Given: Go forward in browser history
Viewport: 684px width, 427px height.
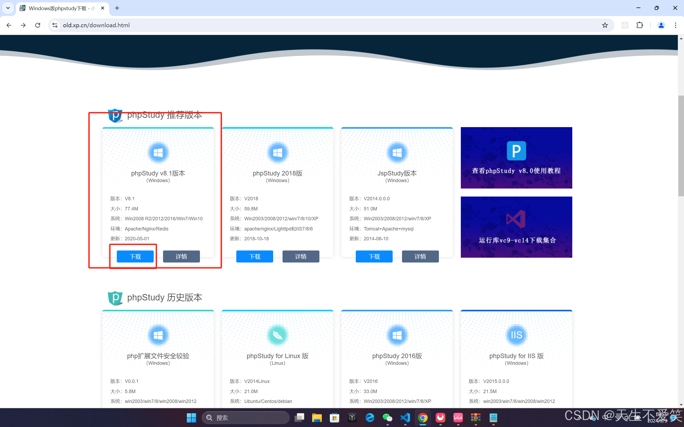Looking at the screenshot, I should (23, 25).
